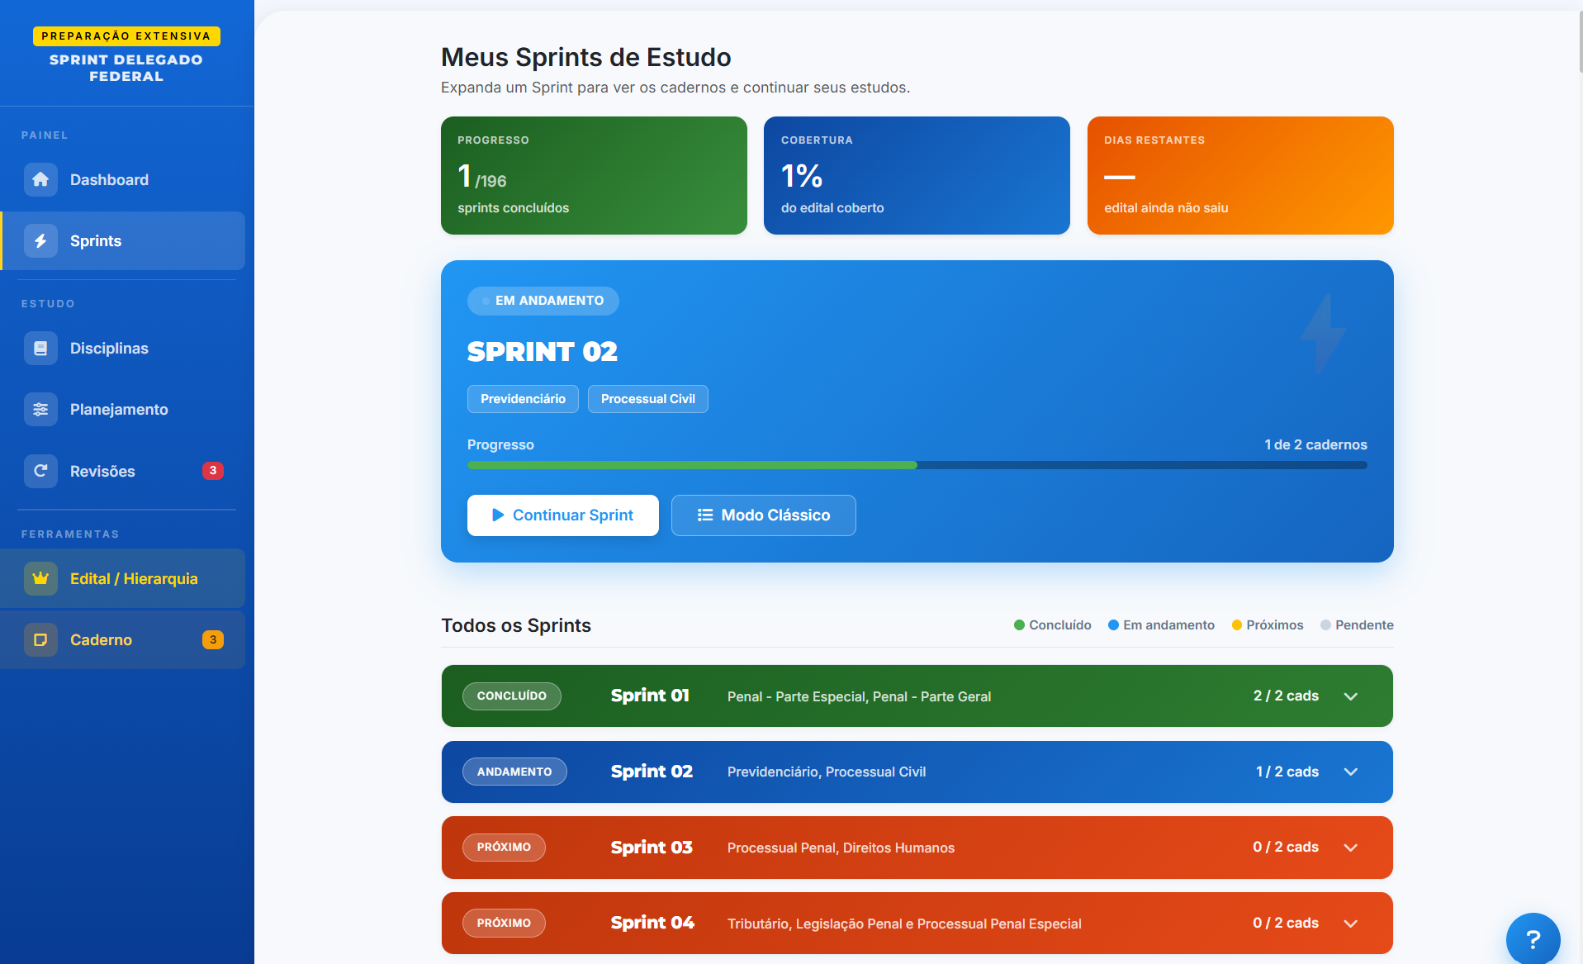
Task: Click the CONCLUÍDO status badge
Action: (512, 696)
